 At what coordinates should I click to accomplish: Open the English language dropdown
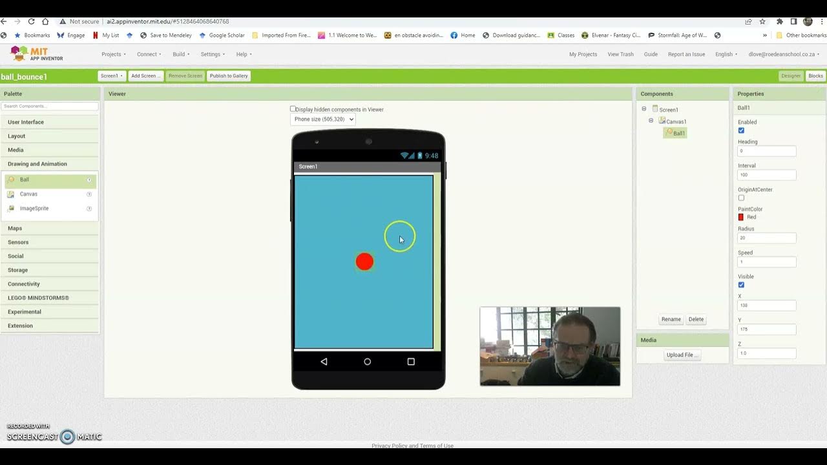click(726, 54)
